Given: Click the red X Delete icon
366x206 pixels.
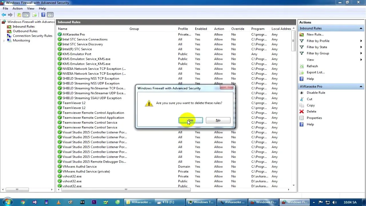Looking at the screenshot, I should tap(302, 112).
